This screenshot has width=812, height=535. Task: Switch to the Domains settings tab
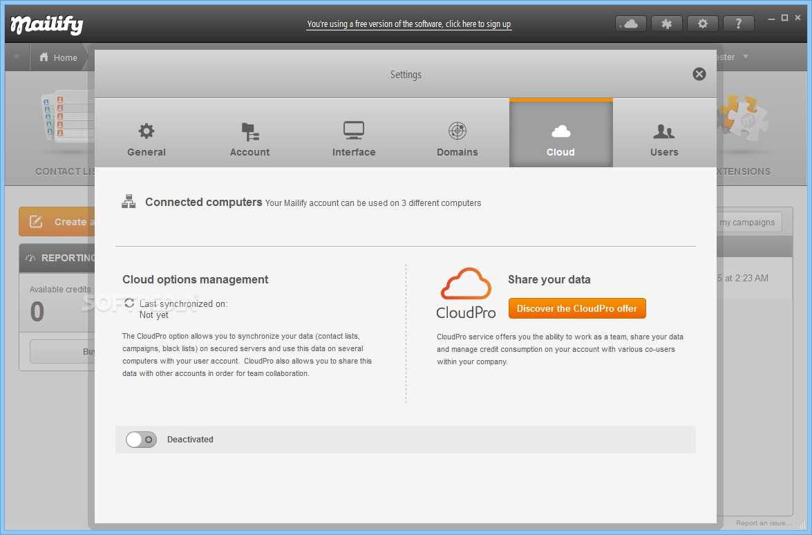click(457, 133)
